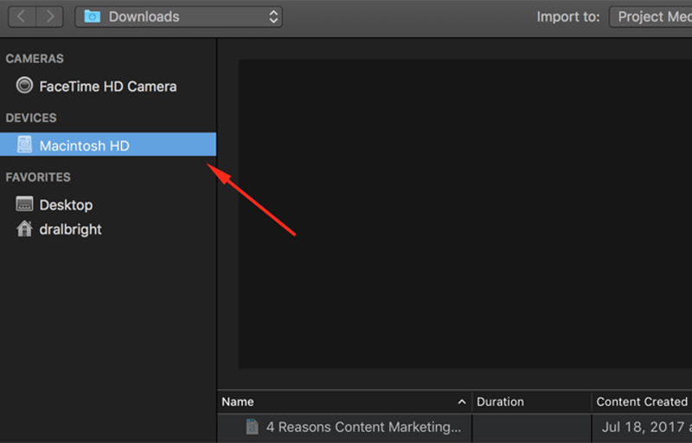Viewport: 692px width, 443px height.
Task: Click the forward navigation arrow
Action: click(51, 16)
